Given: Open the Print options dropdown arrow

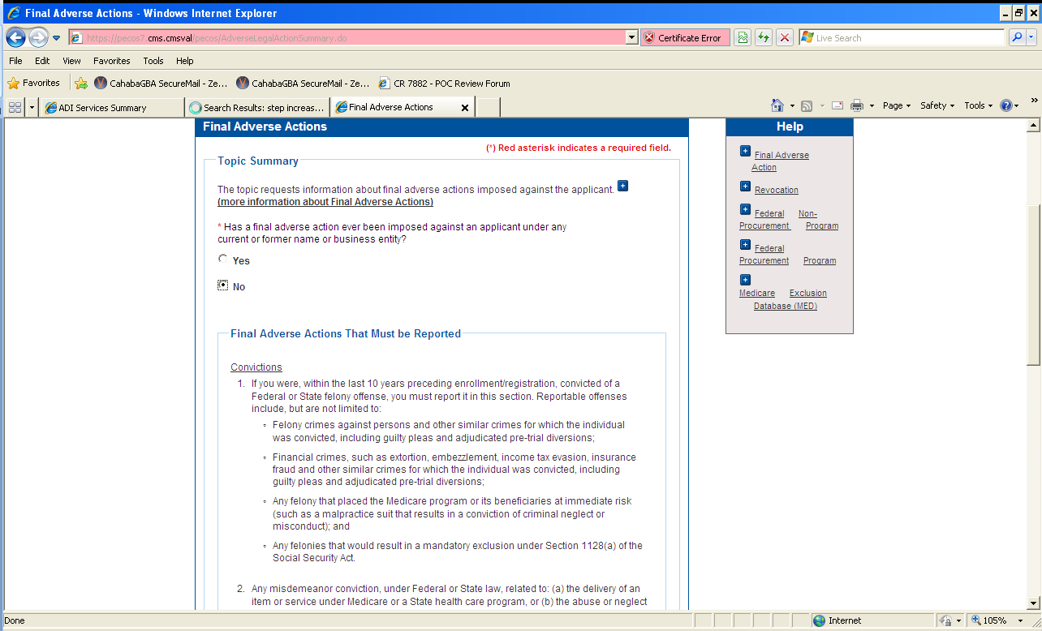Looking at the screenshot, I should click(872, 105).
